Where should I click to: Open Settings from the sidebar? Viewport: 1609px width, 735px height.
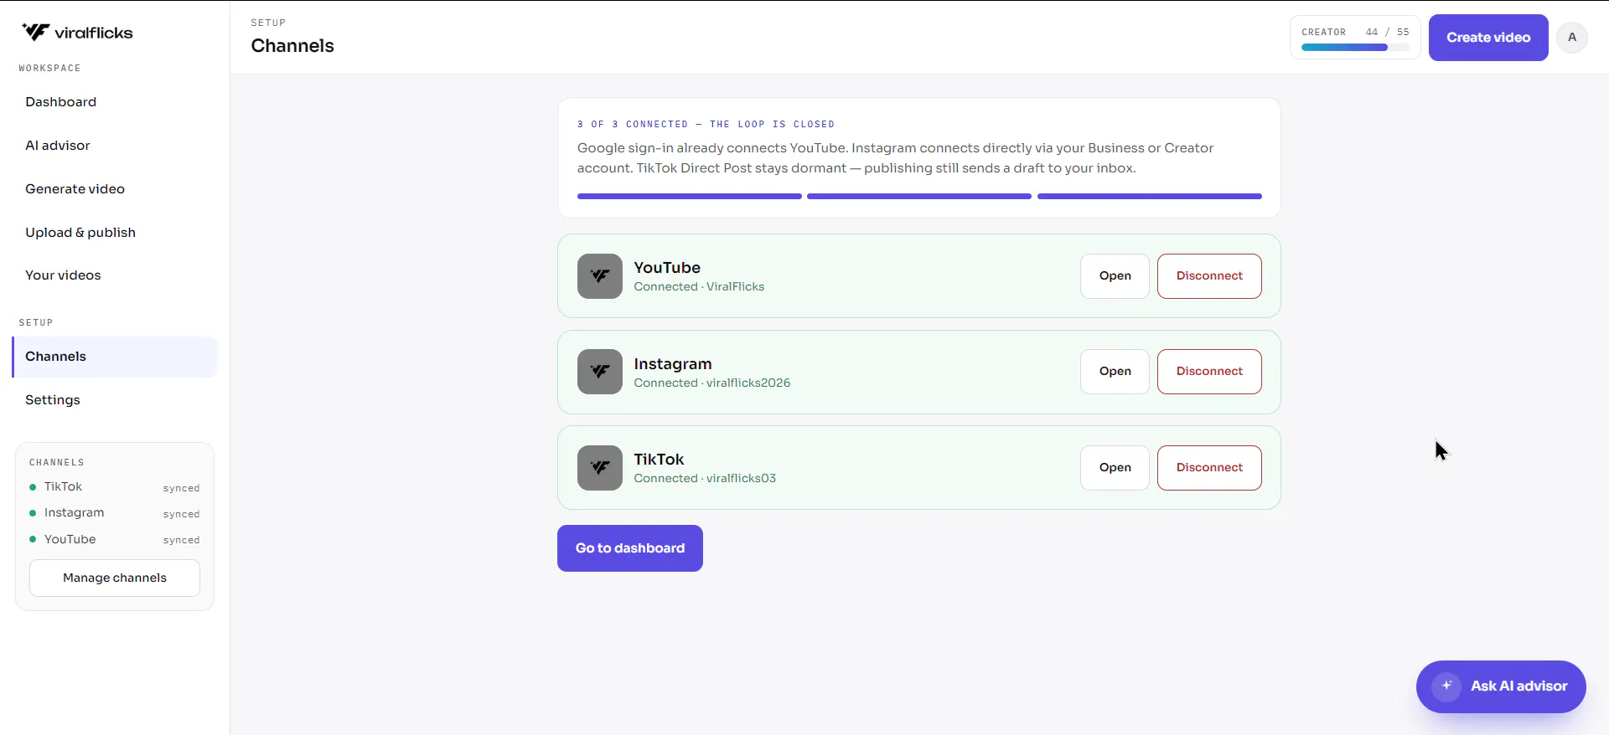(115, 400)
